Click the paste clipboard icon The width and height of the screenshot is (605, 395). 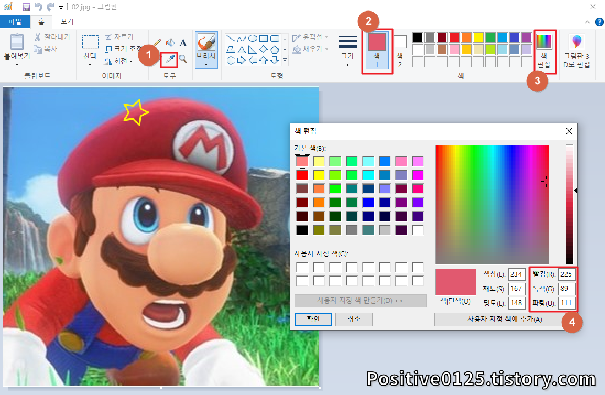tap(17, 42)
